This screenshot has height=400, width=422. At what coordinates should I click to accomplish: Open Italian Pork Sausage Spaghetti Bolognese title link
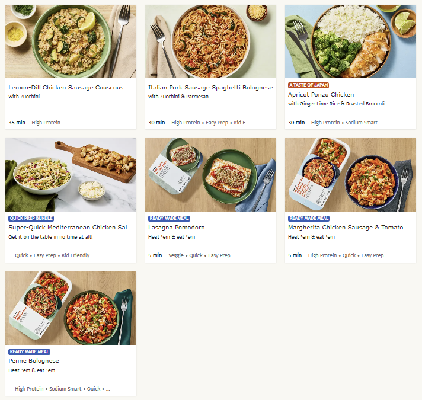[x=210, y=88]
